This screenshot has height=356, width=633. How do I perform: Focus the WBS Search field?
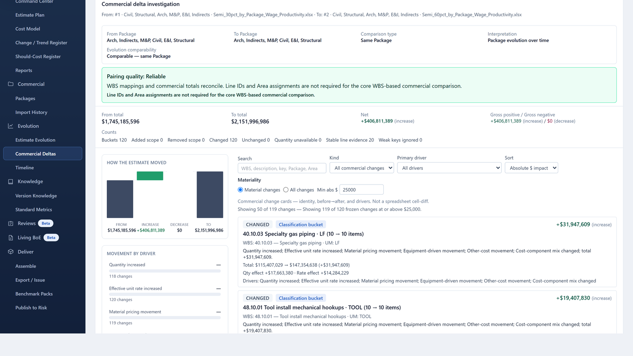[x=282, y=168]
